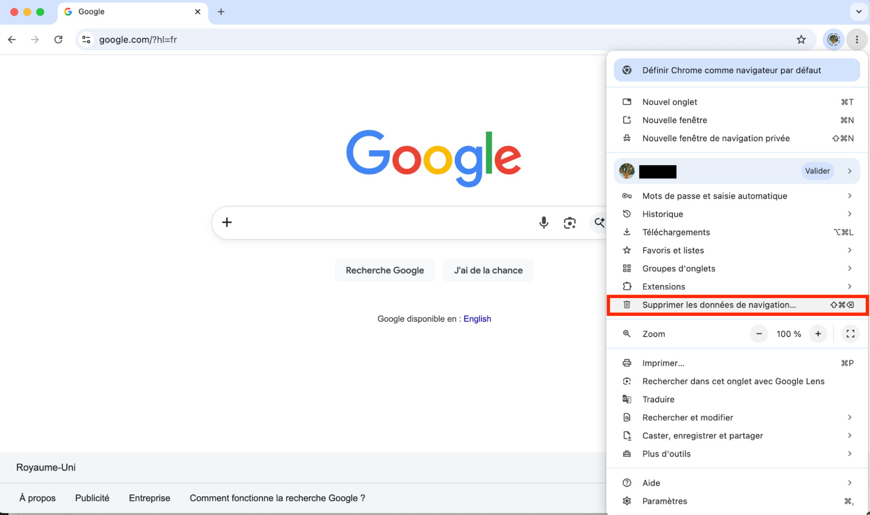
Task: Expand Caster, enregistrer et partager arrow
Action: click(x=850, y=436)
